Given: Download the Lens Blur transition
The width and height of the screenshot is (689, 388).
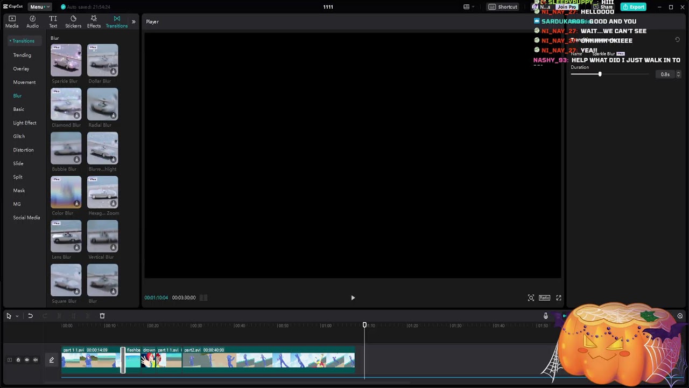Looking at the screenshot, I should [x=76, y=247].
